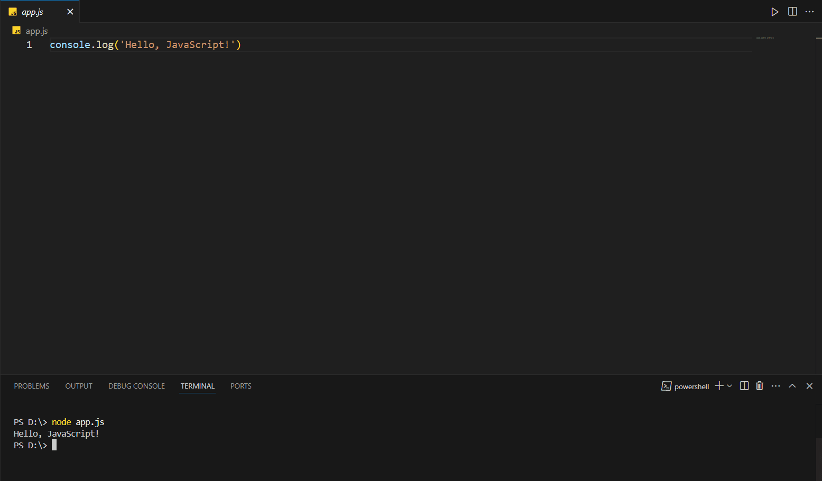Select the TERMINAL panel tab
Viewport: 822px width, 481px height.
point(198,386)
